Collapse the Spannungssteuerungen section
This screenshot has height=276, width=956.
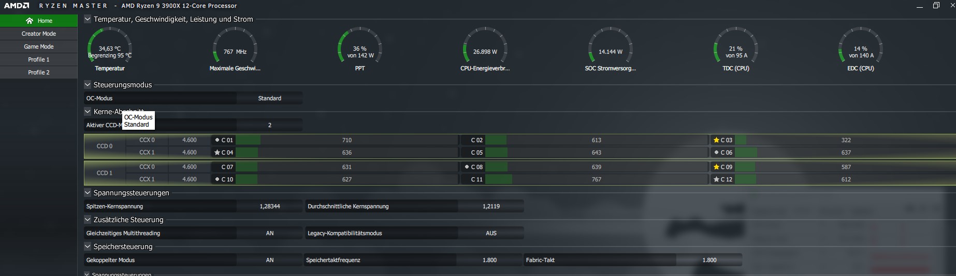coord(88,193)
